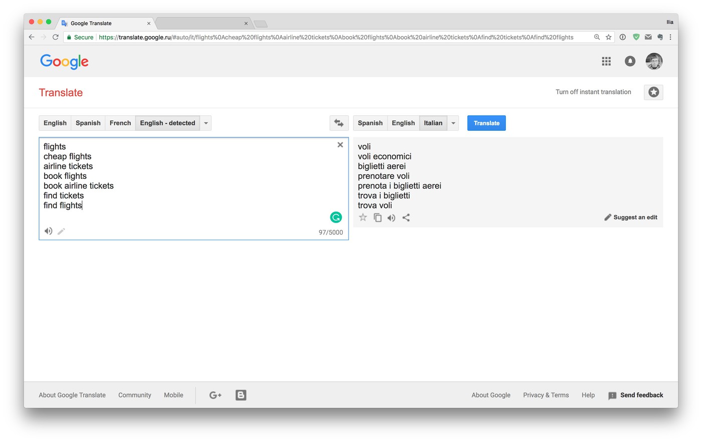Copy the translated text to clipboard
This screenshot has height=442, width=702.
pyautogui.click(x=378, y=217)
